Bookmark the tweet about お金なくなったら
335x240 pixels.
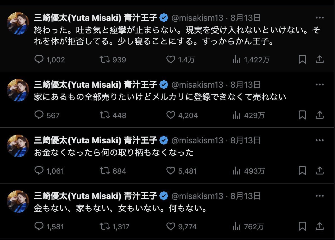point(302,171)
